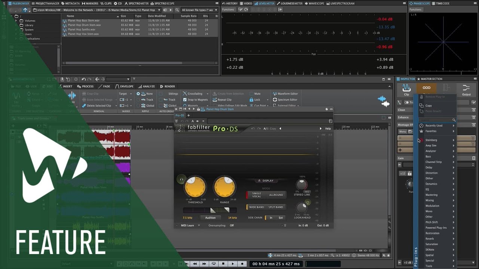The width and height of the screenshot is (479, 269).
Task: Click the Audition button in Pro-DS
Action: point(210,217)
